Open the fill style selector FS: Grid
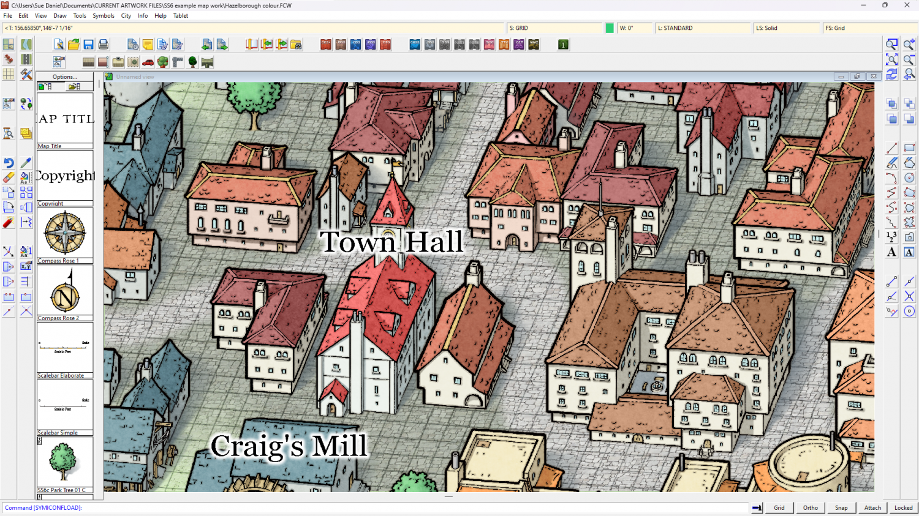The height and width of the screenshot is (516, 919). [x=870, y=28]
